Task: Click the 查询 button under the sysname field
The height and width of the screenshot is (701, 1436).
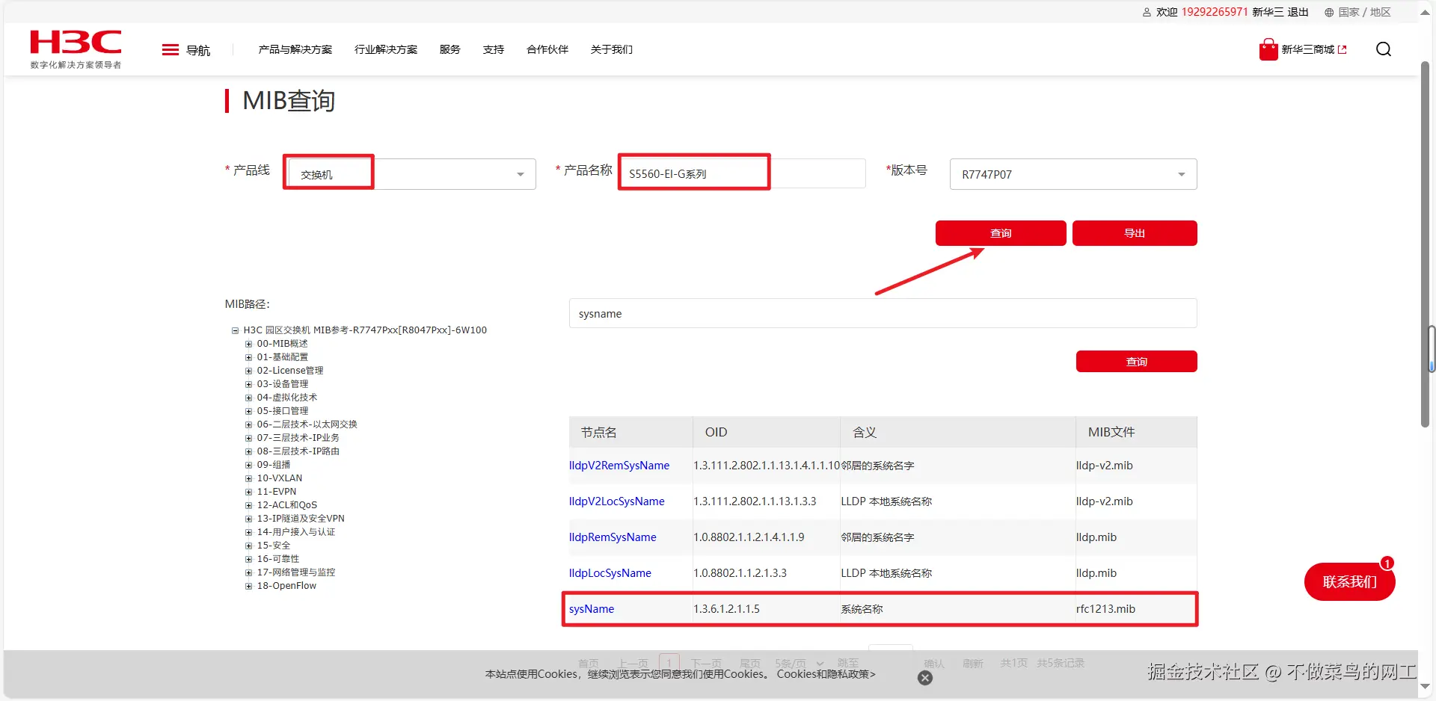Action: tap(1137, 362)
